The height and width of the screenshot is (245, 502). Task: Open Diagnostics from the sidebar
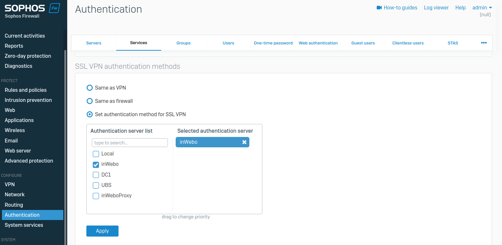[x=18, y=66]
